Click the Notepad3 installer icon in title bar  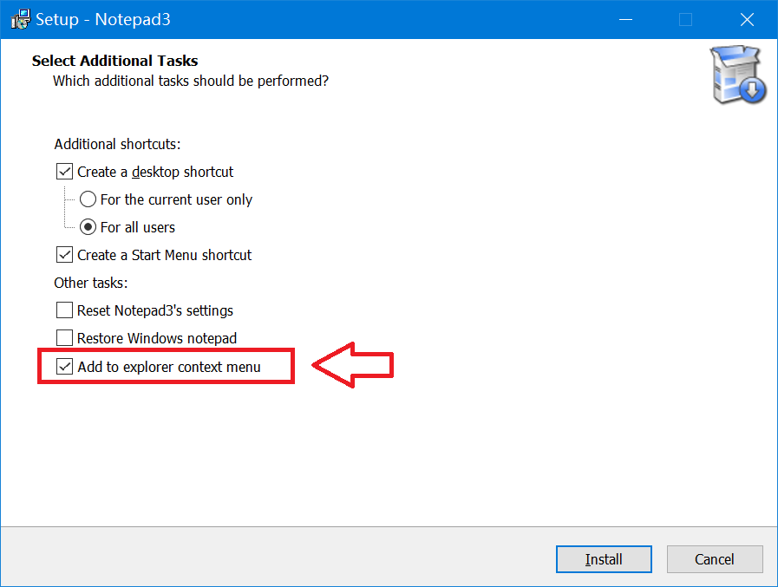[19, 18]
